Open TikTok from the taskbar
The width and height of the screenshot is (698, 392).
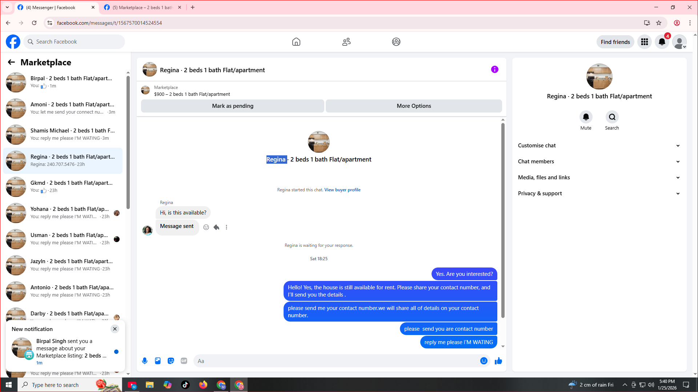(185, 385)
